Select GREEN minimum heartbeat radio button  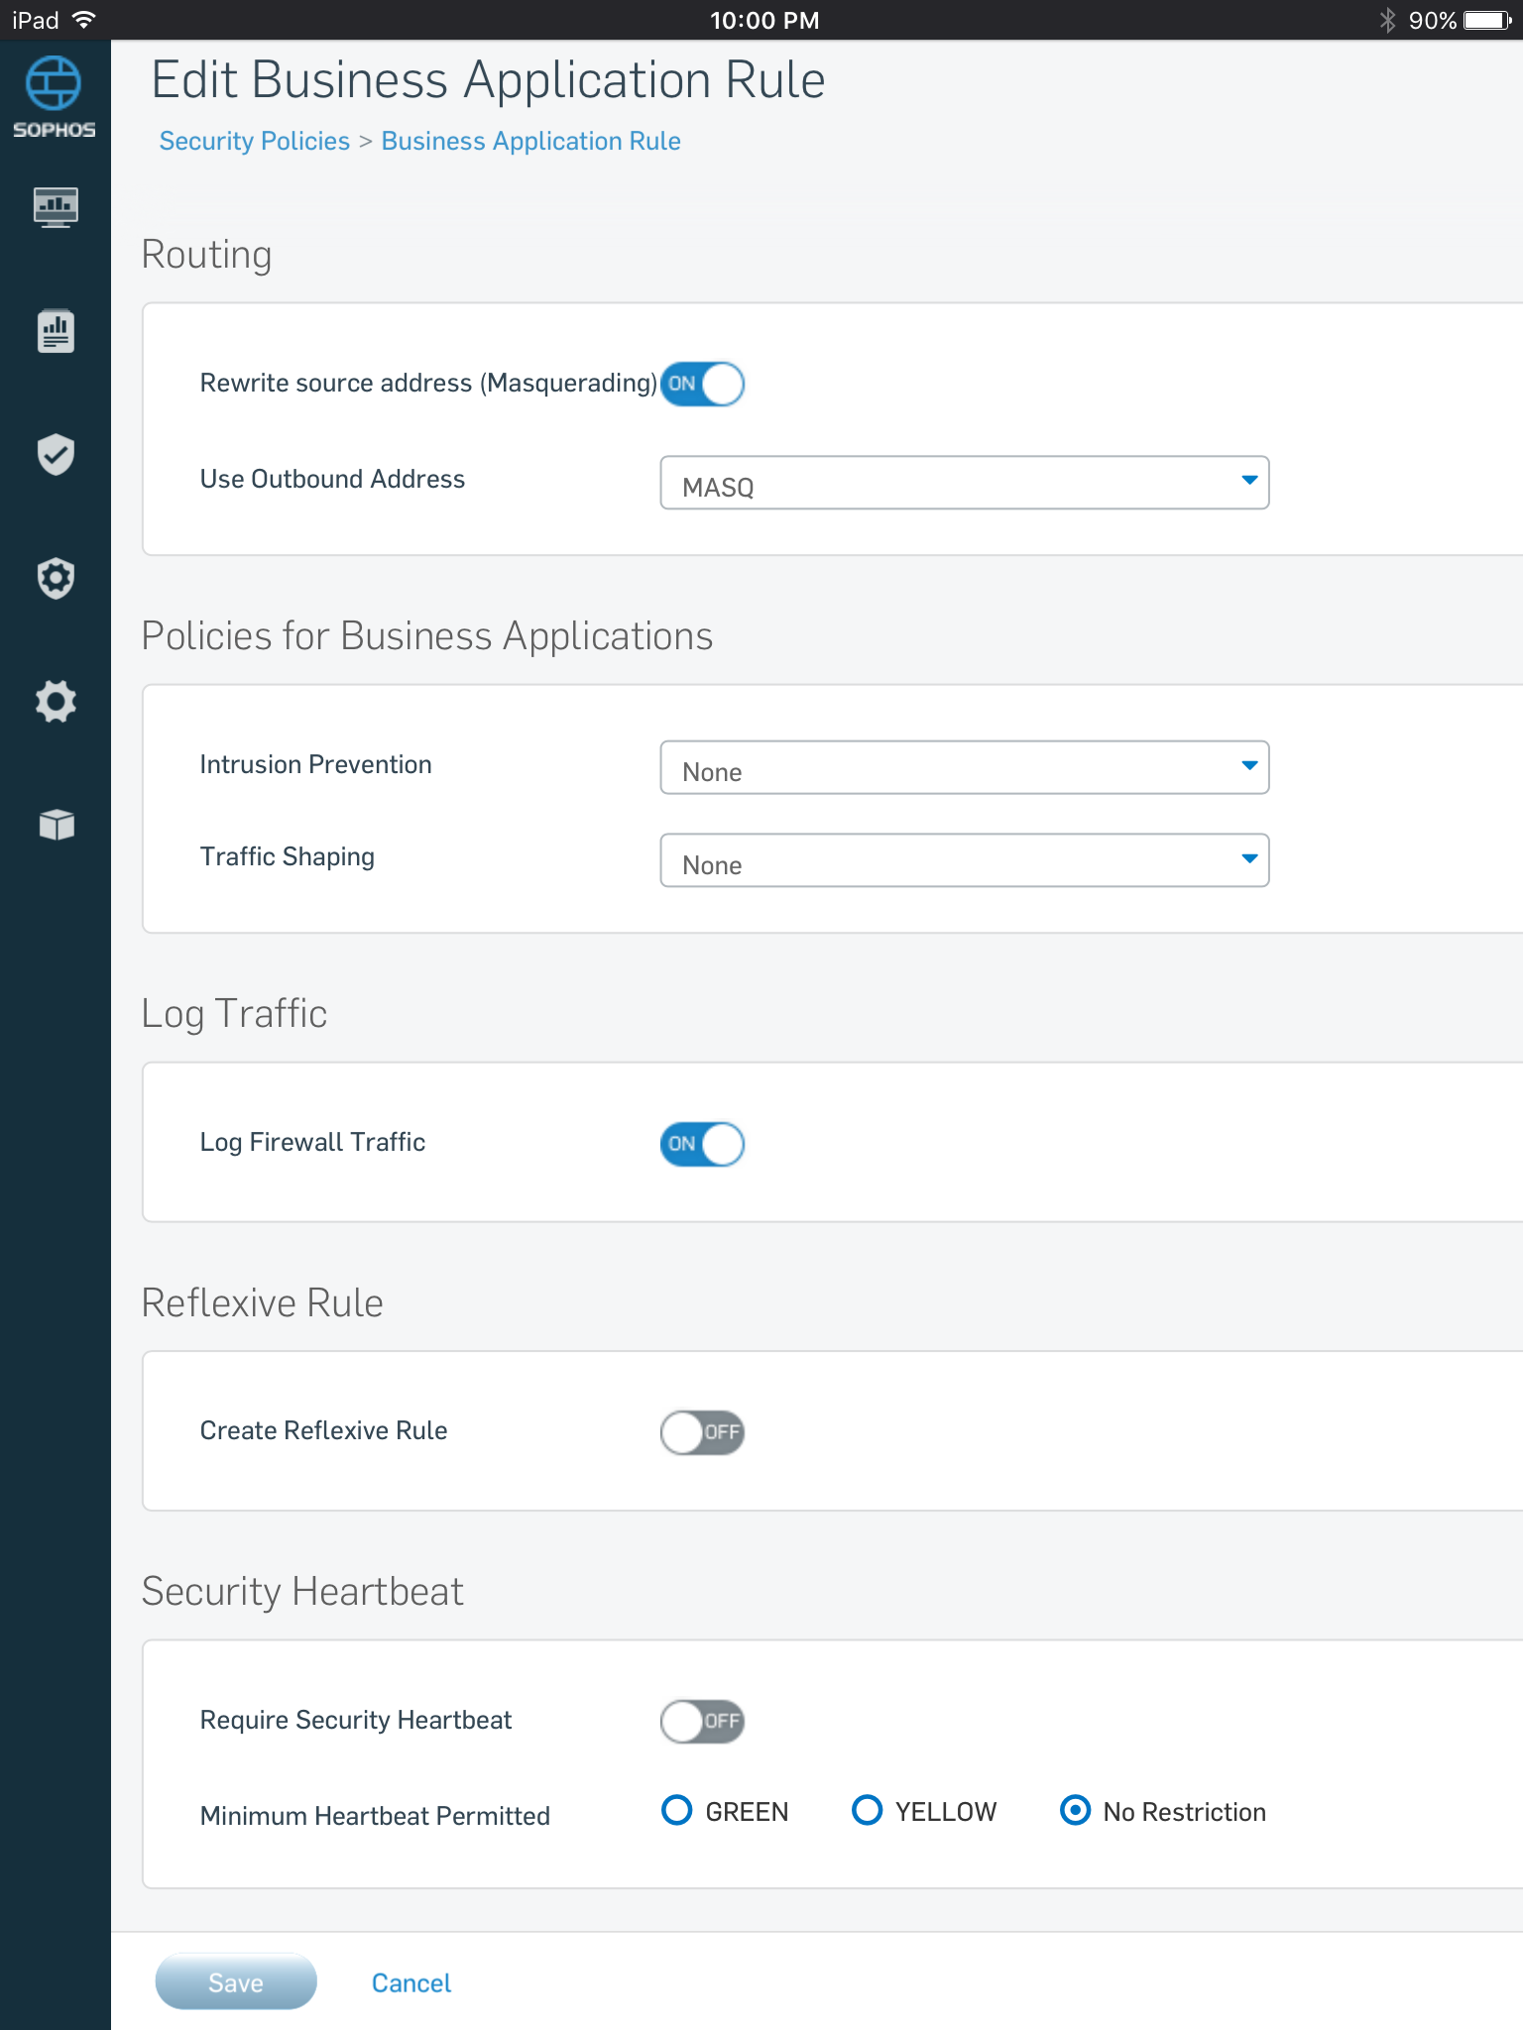click(x=676, y=1810)
